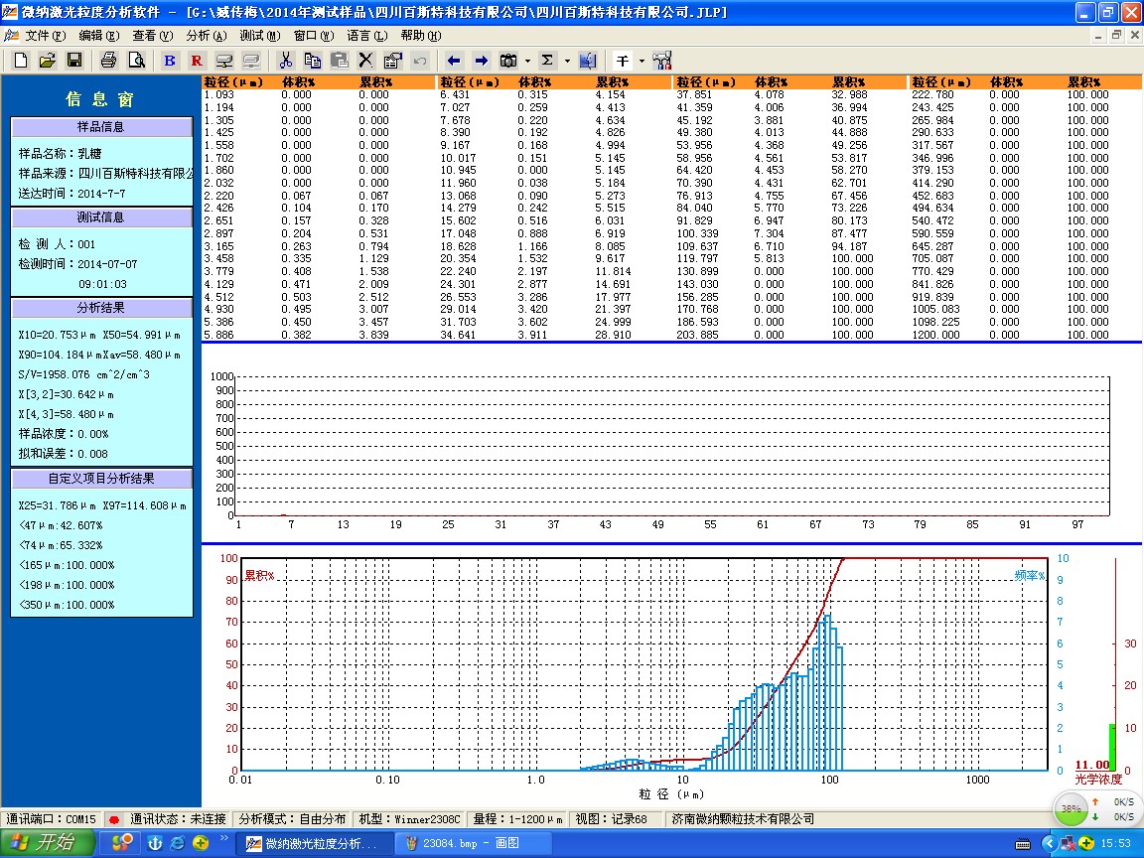The height and width of the screenshot is (858, 1144).
Task: Expand the camera icon dropdown arrow
Action: pyautogui.click(x=527, y=61)
